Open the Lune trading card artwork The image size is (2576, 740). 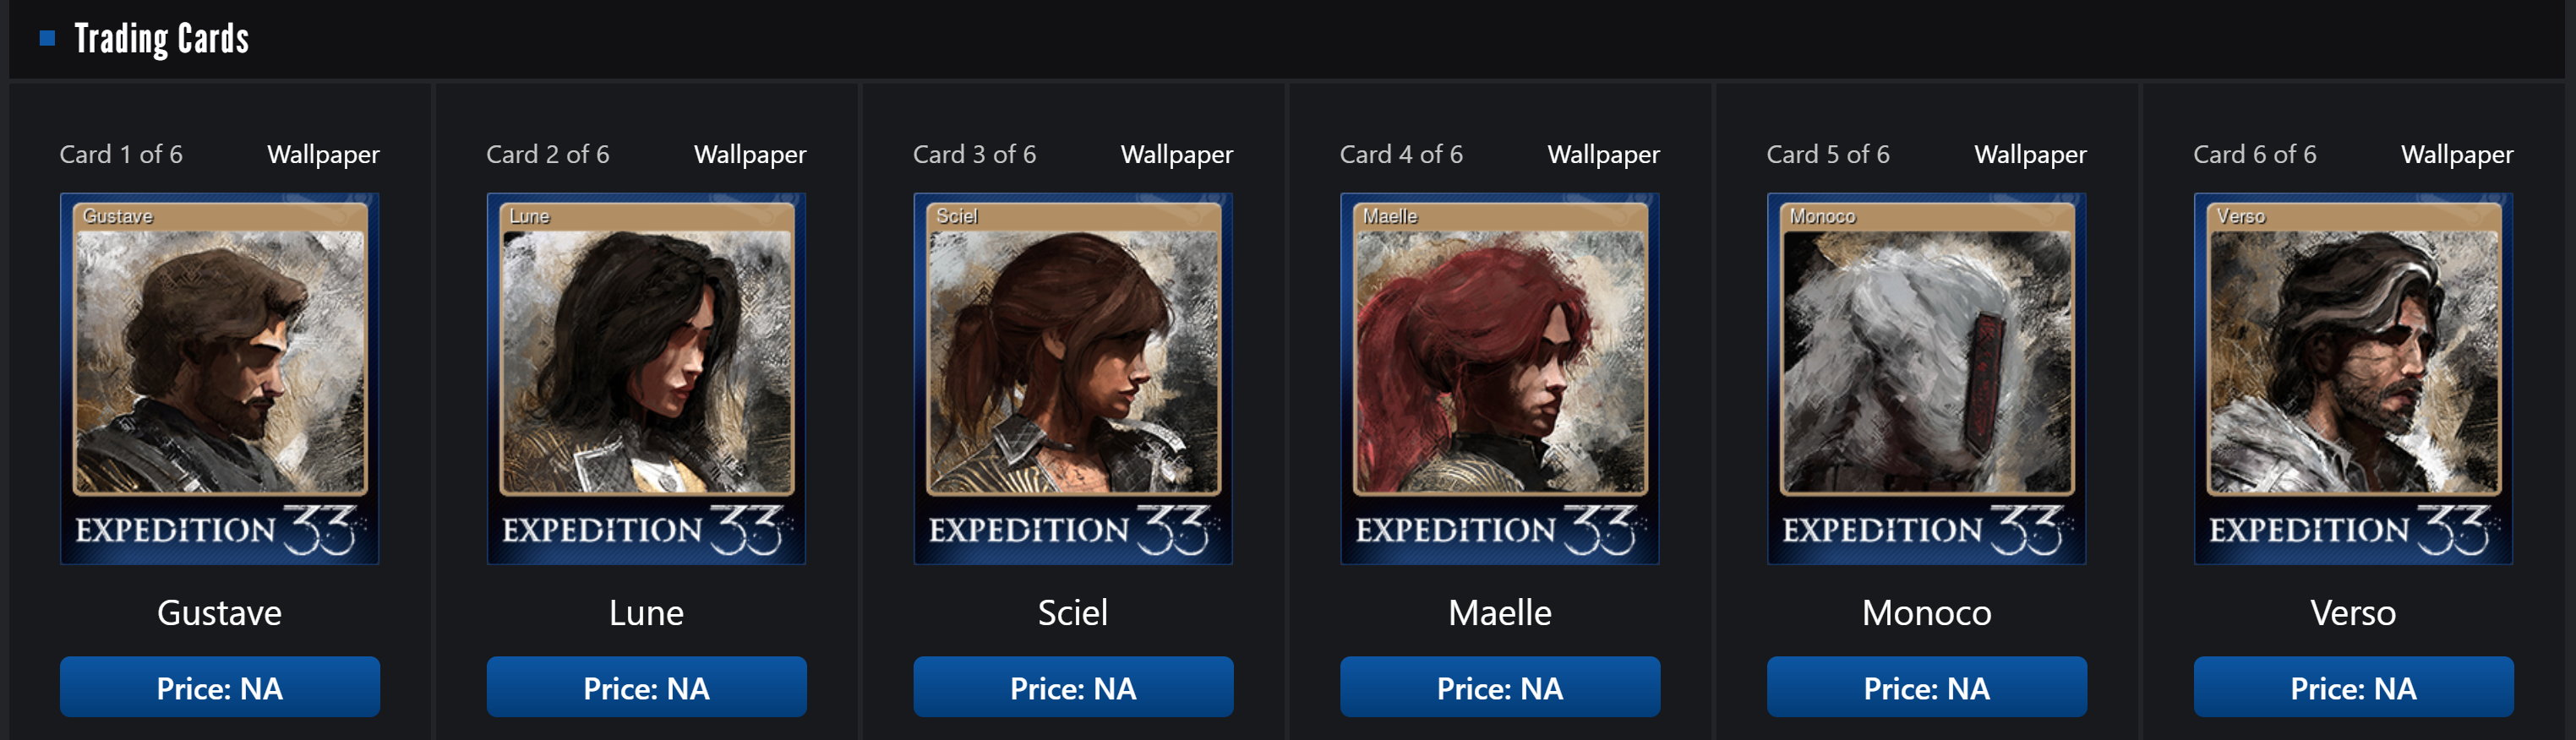pos(646,378)
